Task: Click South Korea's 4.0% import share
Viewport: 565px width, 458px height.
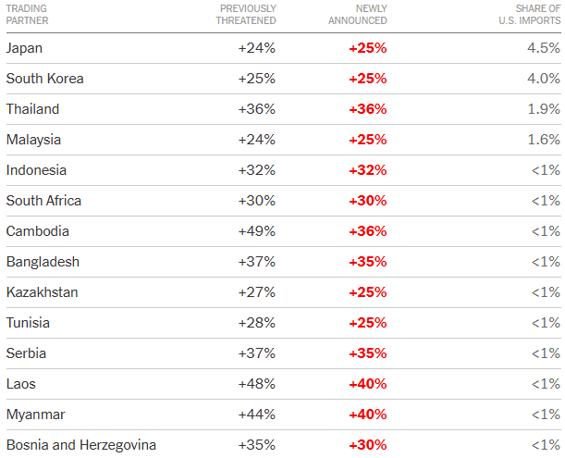Action: coord(544,79)
